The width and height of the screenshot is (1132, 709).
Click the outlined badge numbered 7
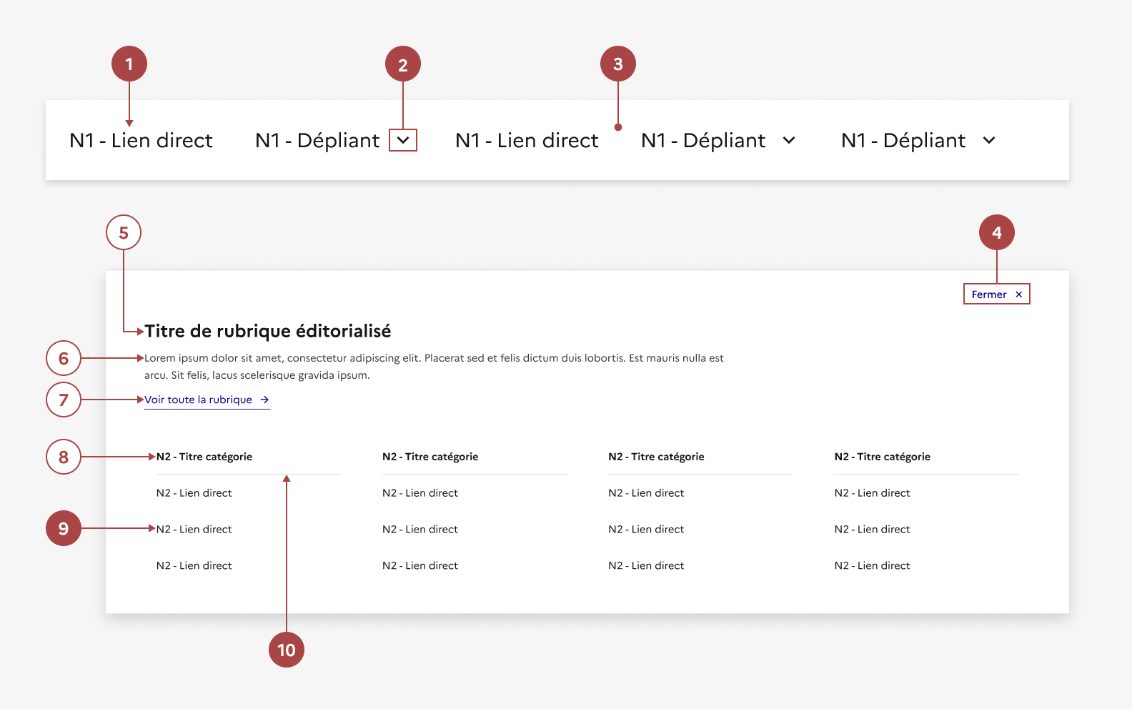coord(64,400)
